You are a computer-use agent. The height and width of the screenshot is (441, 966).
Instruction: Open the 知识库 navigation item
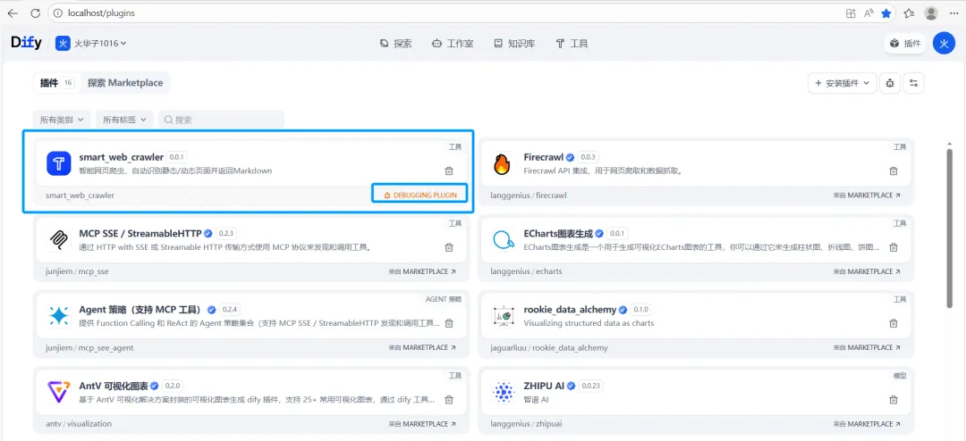[x=514, y=44]
